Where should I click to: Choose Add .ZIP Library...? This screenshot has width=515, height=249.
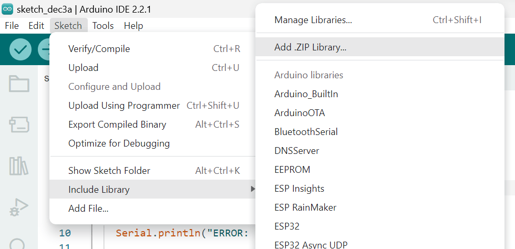click(x=380, y=47)
